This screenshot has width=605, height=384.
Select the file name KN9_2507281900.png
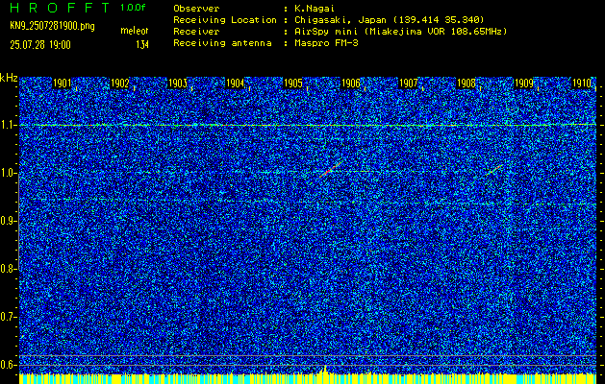52,27
